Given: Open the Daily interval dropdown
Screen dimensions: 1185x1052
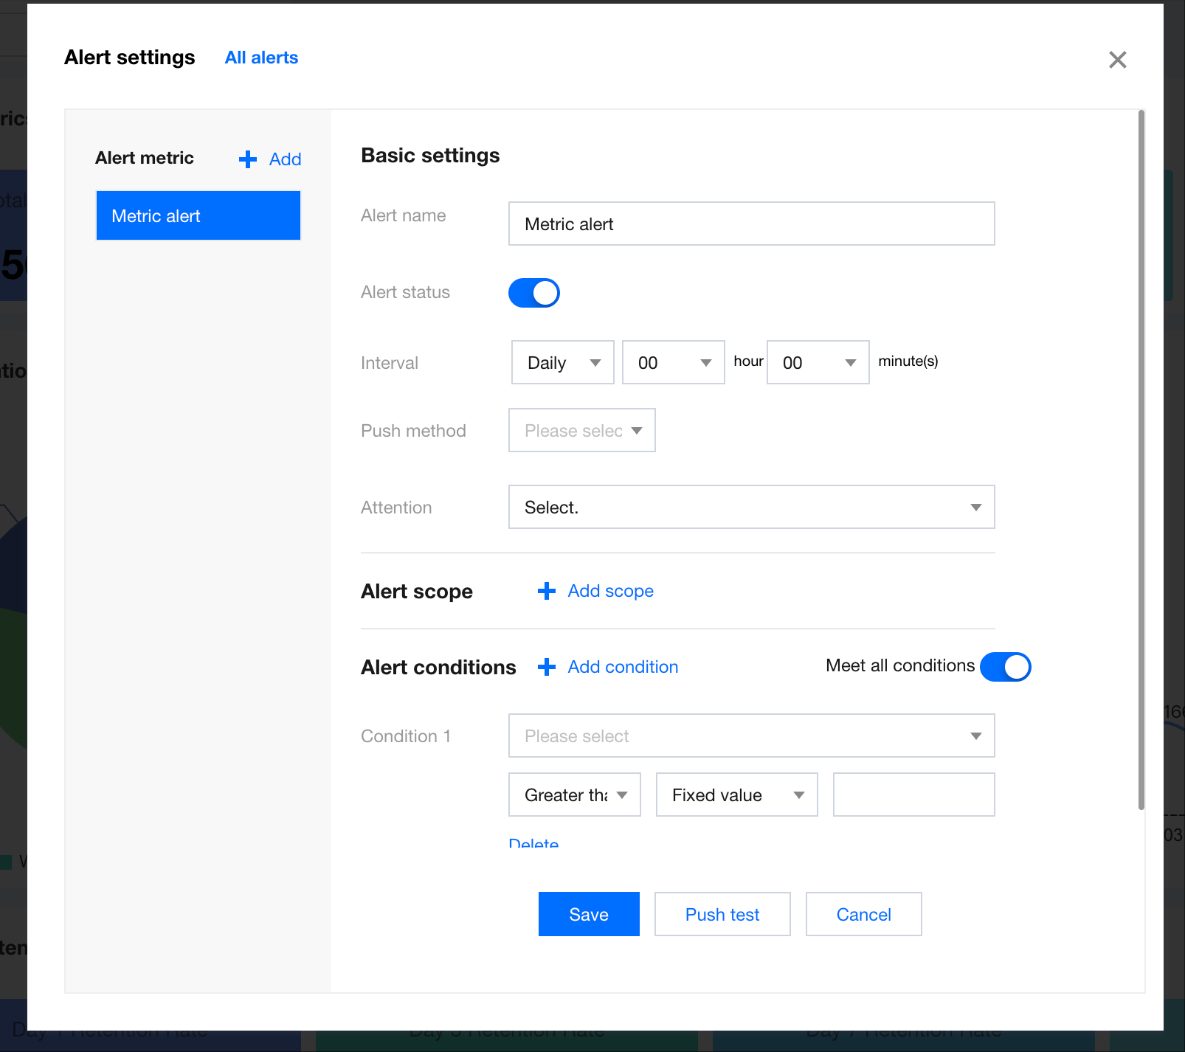Looking at the screenshot, I should point(562,362).
